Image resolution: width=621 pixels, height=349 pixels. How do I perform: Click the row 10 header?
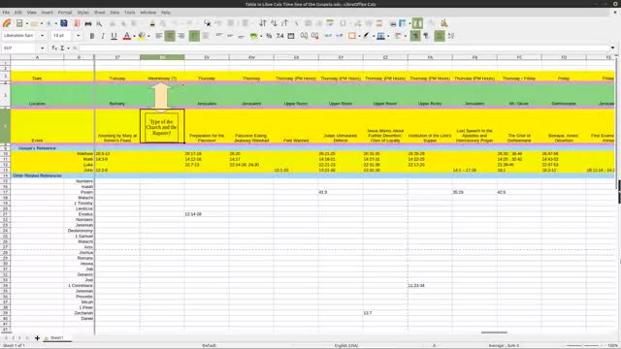5,153
